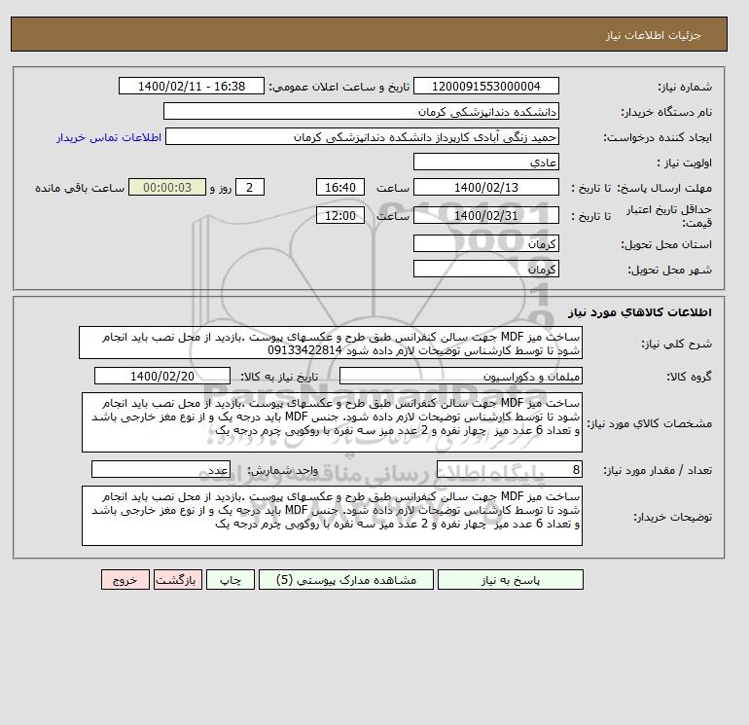Screen dimensions: 749x725
Task: Click the شهر محل تحویل label
Action: [x=669, y=270]
